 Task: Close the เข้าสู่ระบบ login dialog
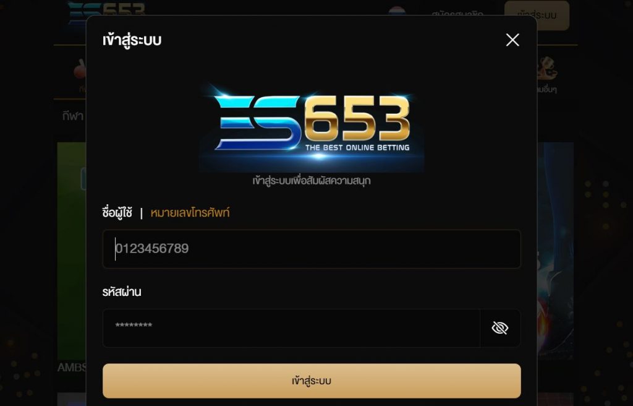click(x=512, y=40)
